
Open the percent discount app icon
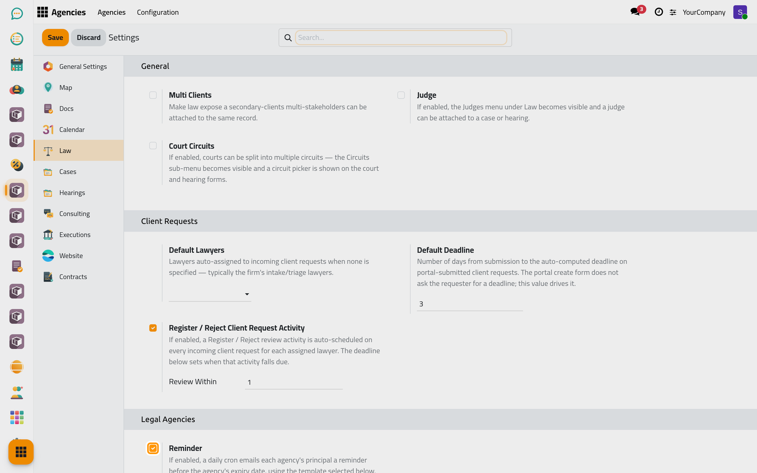tap(17, 165)
